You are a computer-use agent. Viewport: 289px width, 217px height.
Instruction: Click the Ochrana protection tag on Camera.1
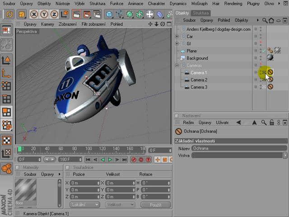(x=270, y=72)
